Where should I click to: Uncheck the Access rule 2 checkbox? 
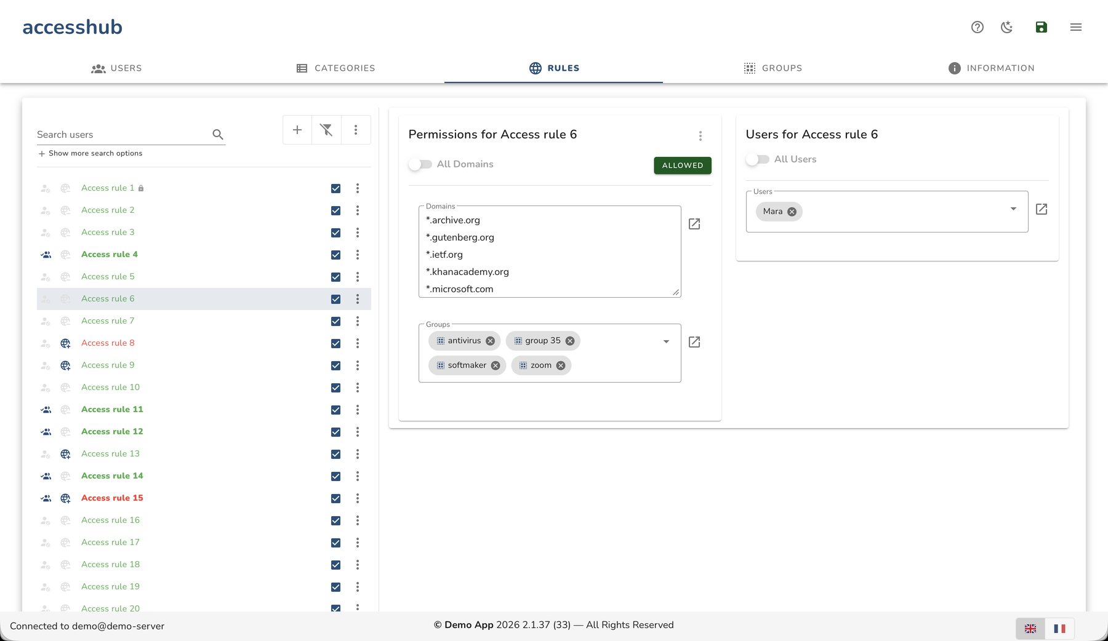click(335, 210)
